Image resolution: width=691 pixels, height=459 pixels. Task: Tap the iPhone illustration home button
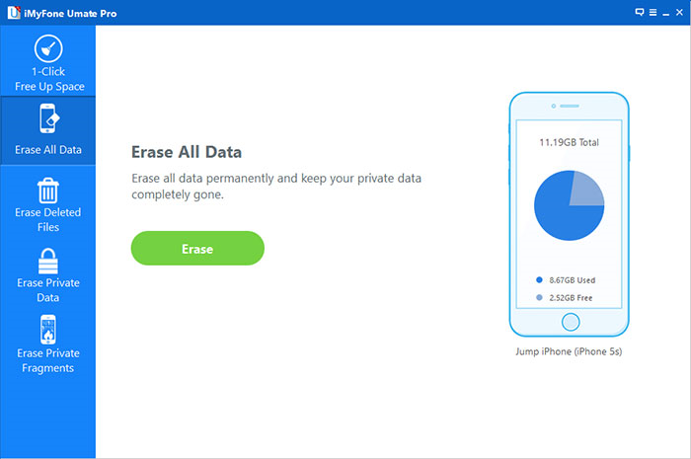coord(569,322)
